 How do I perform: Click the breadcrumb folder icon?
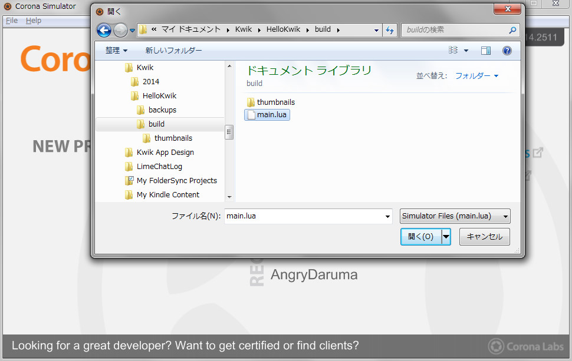(x=143, y=30)
